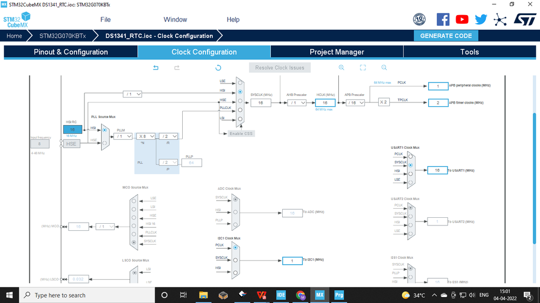The image size is (540, 303).
Task: Open the PLLM /1 dropdown
Action: 123,136
